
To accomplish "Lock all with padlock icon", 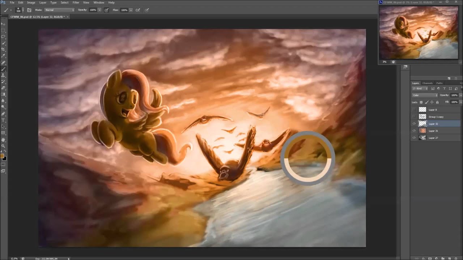I will click(437, 102).
